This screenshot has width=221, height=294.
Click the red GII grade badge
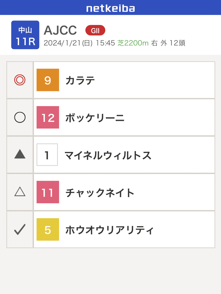point(95,31)
